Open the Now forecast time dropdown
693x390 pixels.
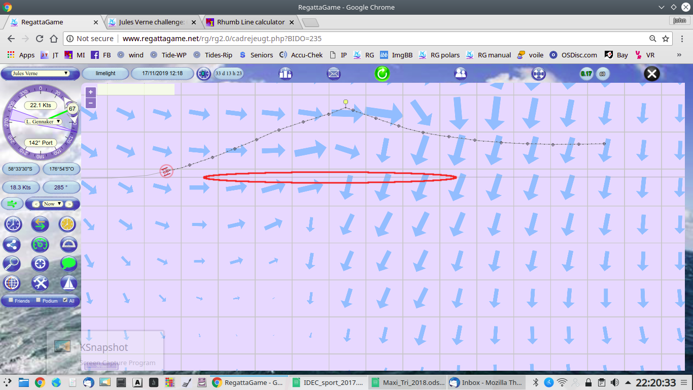click(x=52, y=204)
